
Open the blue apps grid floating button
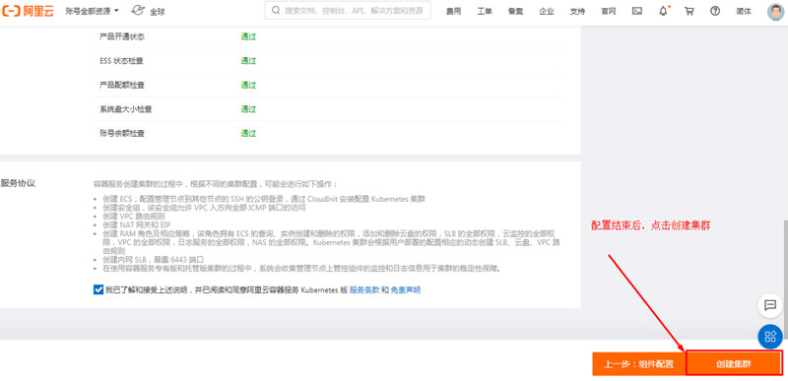click(x=770, y=337)
